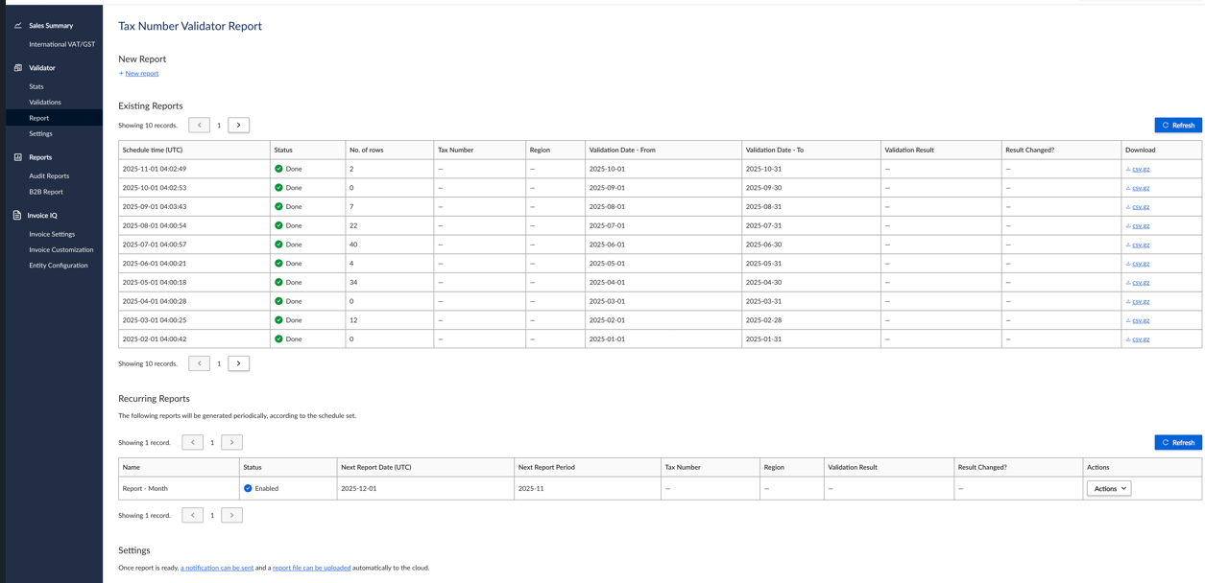Open 'a notification can be sent' link
Viewport: 1205px width, 583px height.
coord(217,568)
